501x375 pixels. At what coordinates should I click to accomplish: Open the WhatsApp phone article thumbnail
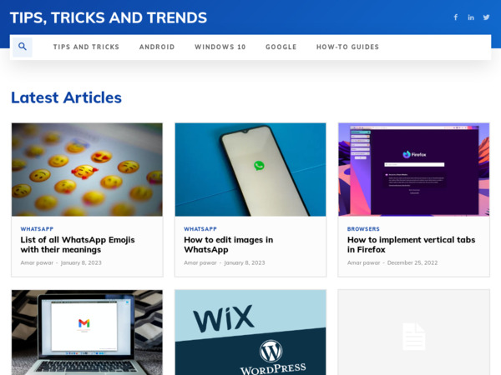point(250,170)
